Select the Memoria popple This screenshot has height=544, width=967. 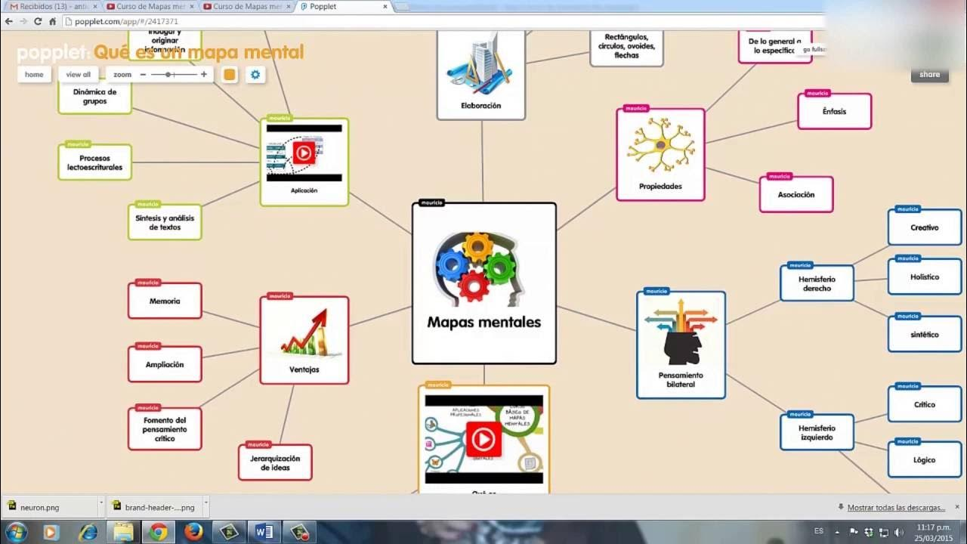[x=165, y=301]
